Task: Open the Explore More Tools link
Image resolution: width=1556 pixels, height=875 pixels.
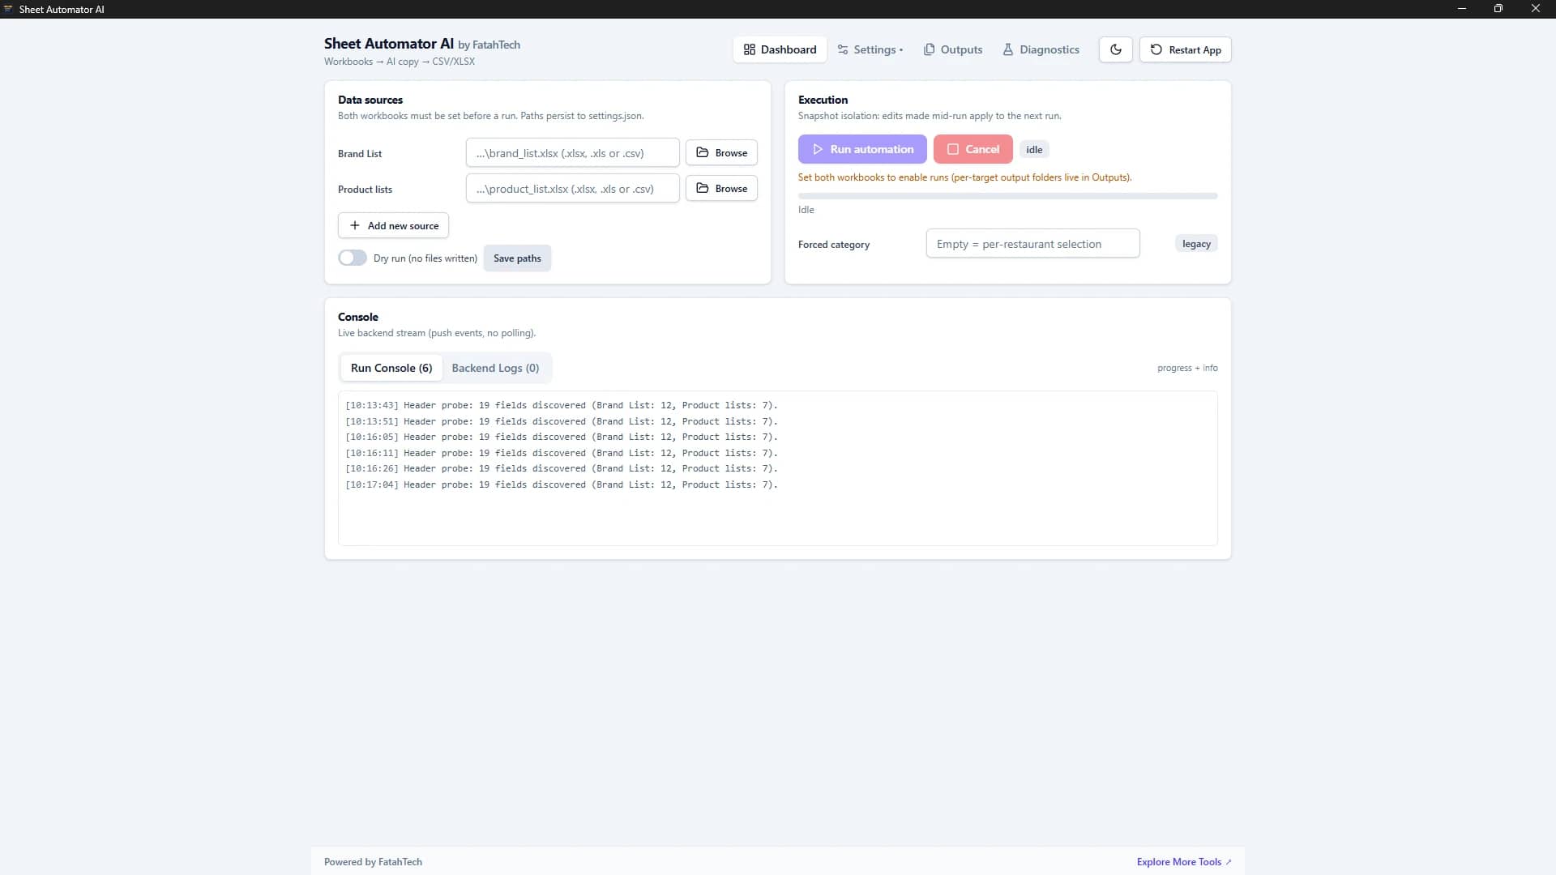Action: pyautogui.click(x=1184, y=862)
